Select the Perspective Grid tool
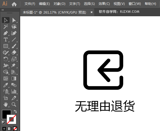Viewport: 160px width, 131px height. point(14,72)
